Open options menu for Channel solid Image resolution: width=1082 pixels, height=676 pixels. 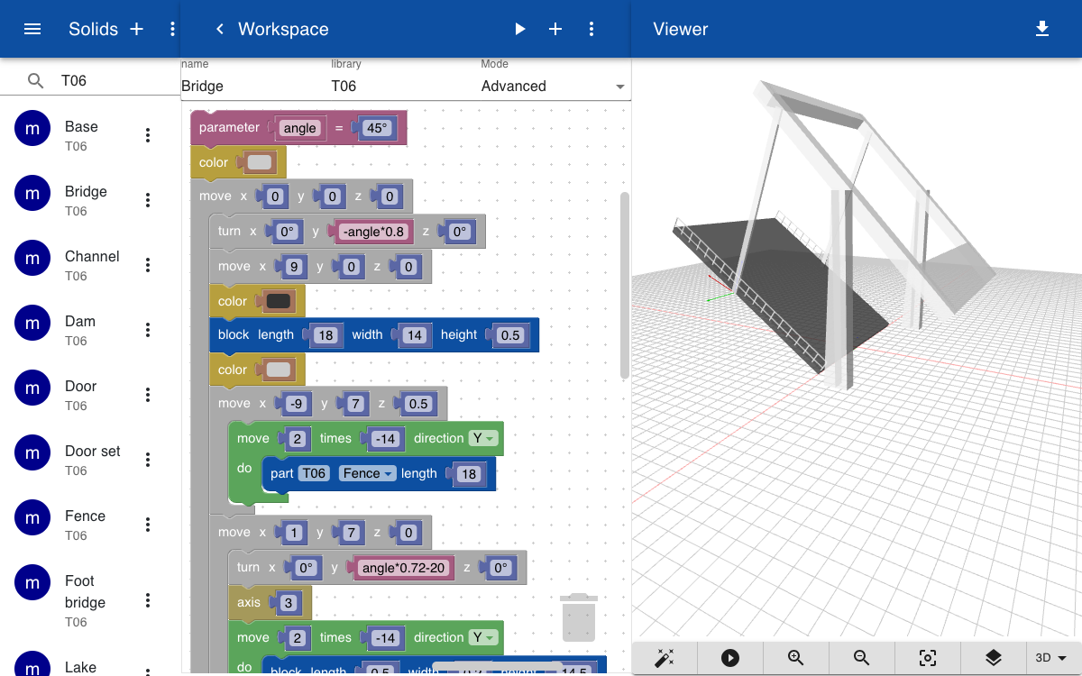(x=148, y=265)
